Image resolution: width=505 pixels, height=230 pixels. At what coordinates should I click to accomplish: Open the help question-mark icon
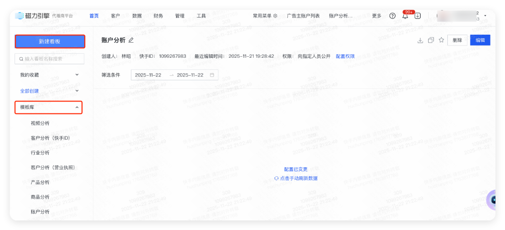392,16
